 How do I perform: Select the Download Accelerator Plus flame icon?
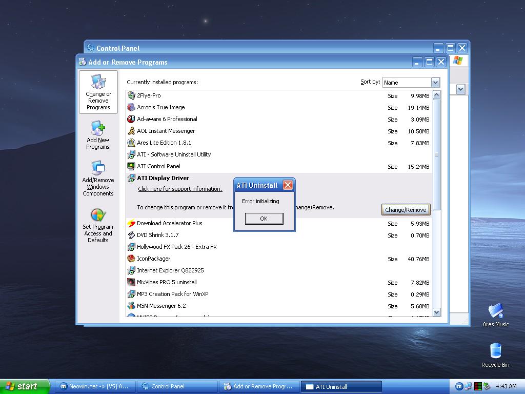(132, 223)
